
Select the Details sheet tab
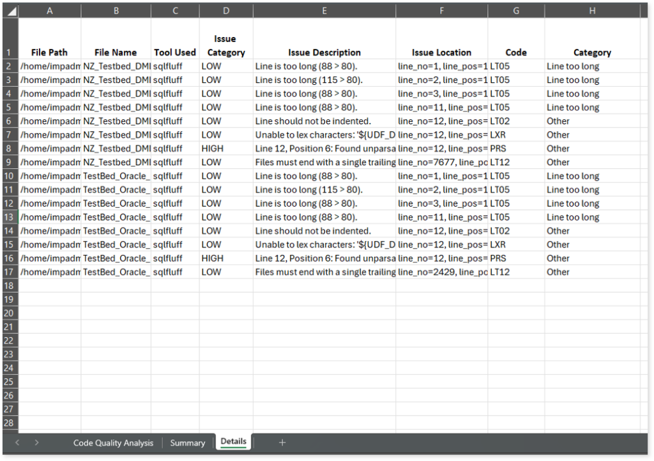point(233,442)
